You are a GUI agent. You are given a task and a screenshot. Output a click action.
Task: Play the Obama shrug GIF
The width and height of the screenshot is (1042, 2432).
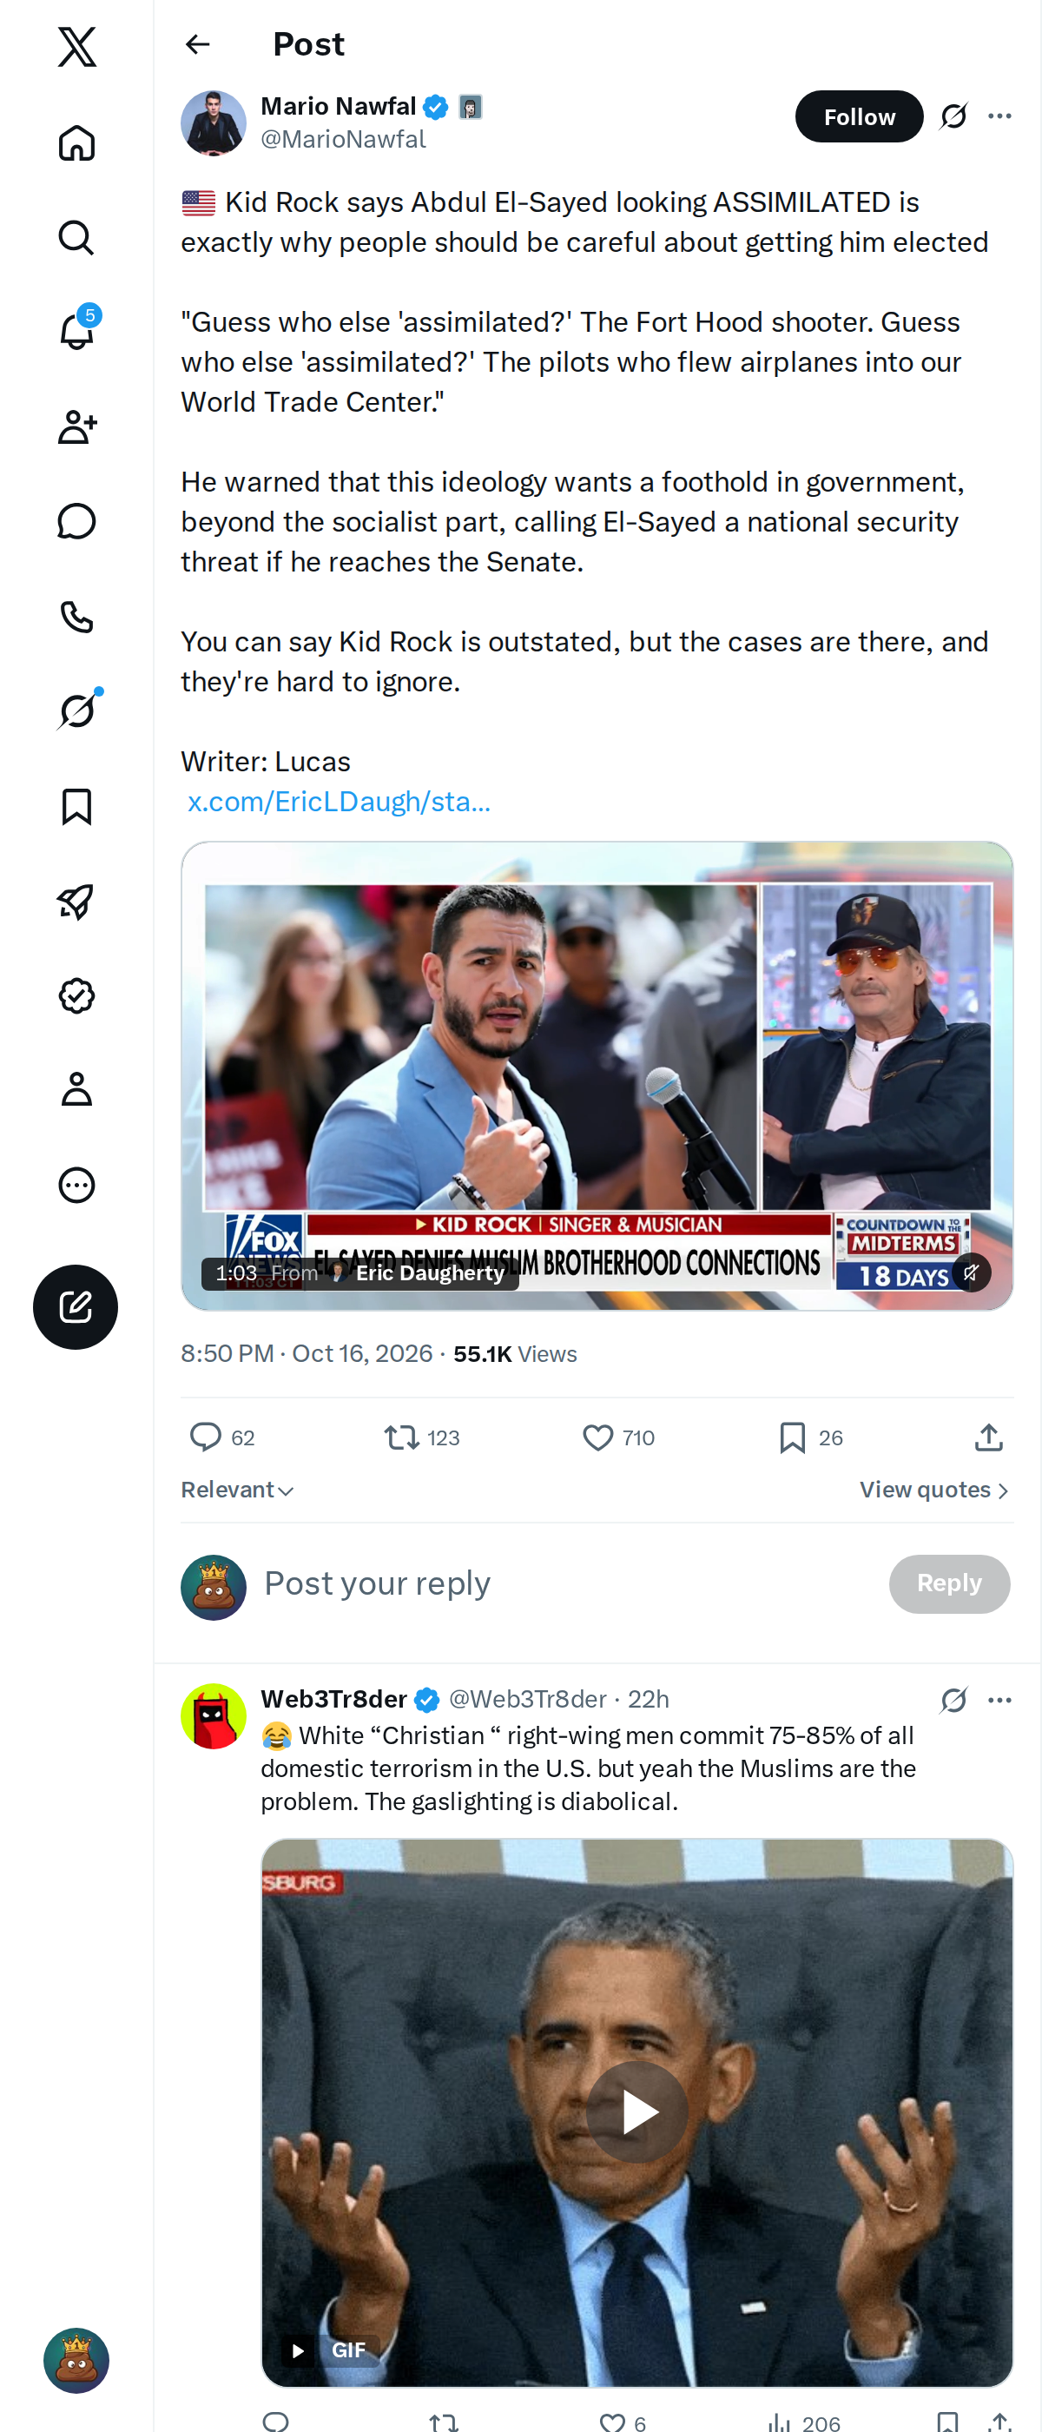(x=637, y=2111)
